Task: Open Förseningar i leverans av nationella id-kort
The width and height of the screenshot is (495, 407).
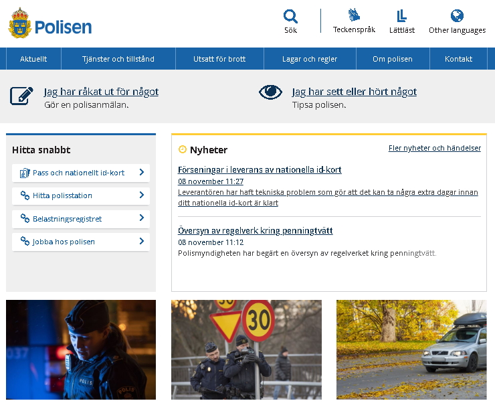Action: tap(260, 169)
